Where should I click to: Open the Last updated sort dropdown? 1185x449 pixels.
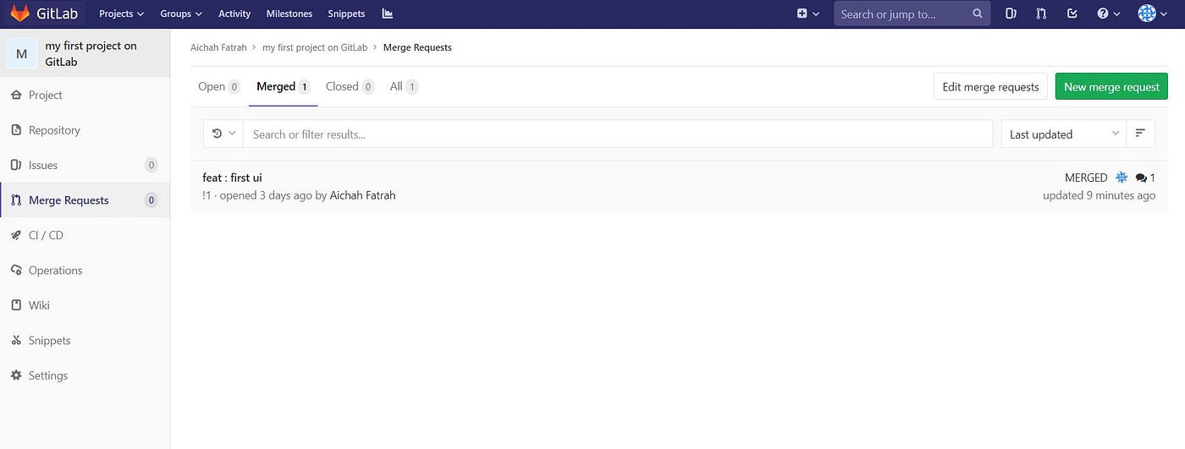pos(1064,134)
